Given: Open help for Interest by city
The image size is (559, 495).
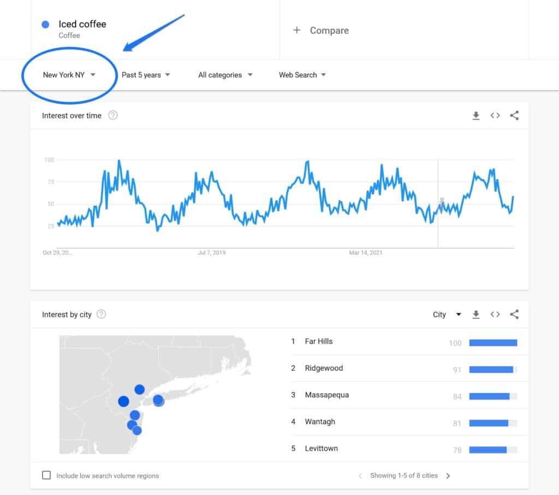Looking at the screenshot, I should tap(101, 314).
